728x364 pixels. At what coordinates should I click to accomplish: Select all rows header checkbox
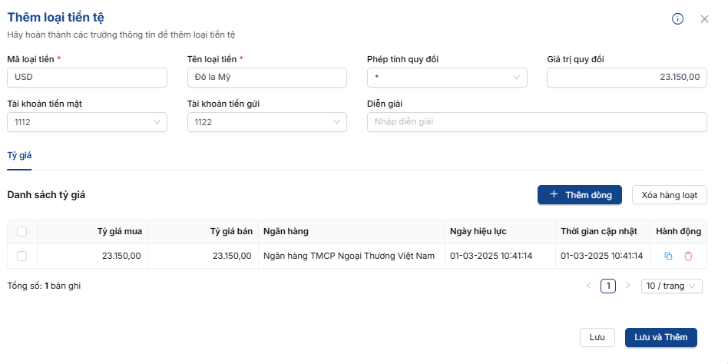[x=22, y=231]
